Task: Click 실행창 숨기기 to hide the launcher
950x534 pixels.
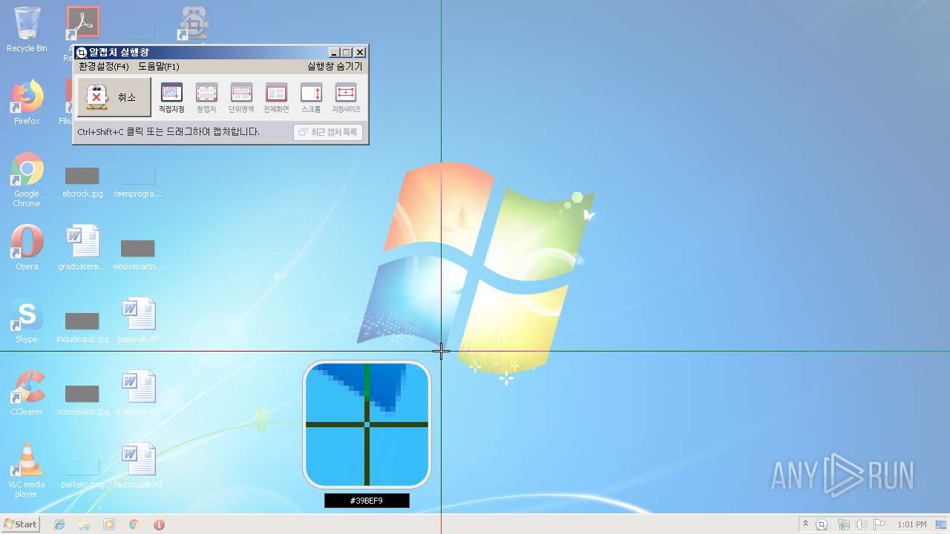Action: click(335, 66)
